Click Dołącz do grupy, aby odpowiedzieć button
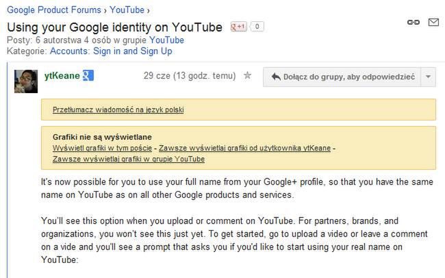Screen dimensions: 445x278 coord(342,77)
